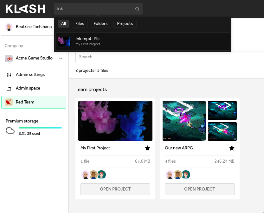The image size is (264, 213).
Task: Click the Premium storage cloud icon
Action: click(10, 131)
